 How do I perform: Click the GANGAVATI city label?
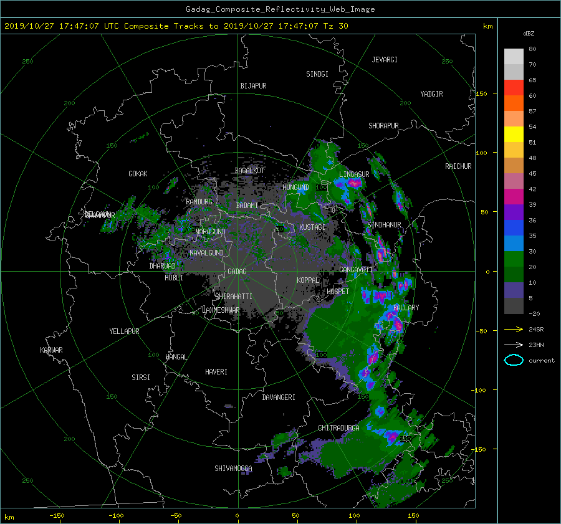(356, 270)
